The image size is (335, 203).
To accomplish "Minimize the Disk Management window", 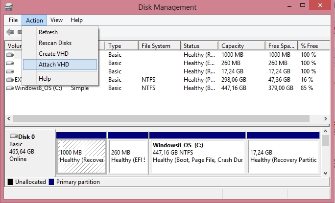I will tap(289, 5).
